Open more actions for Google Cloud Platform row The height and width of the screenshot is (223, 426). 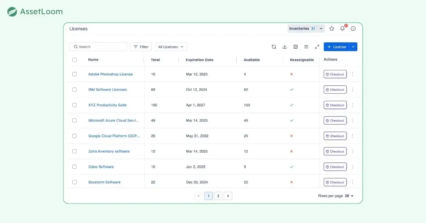click(353, 136)
